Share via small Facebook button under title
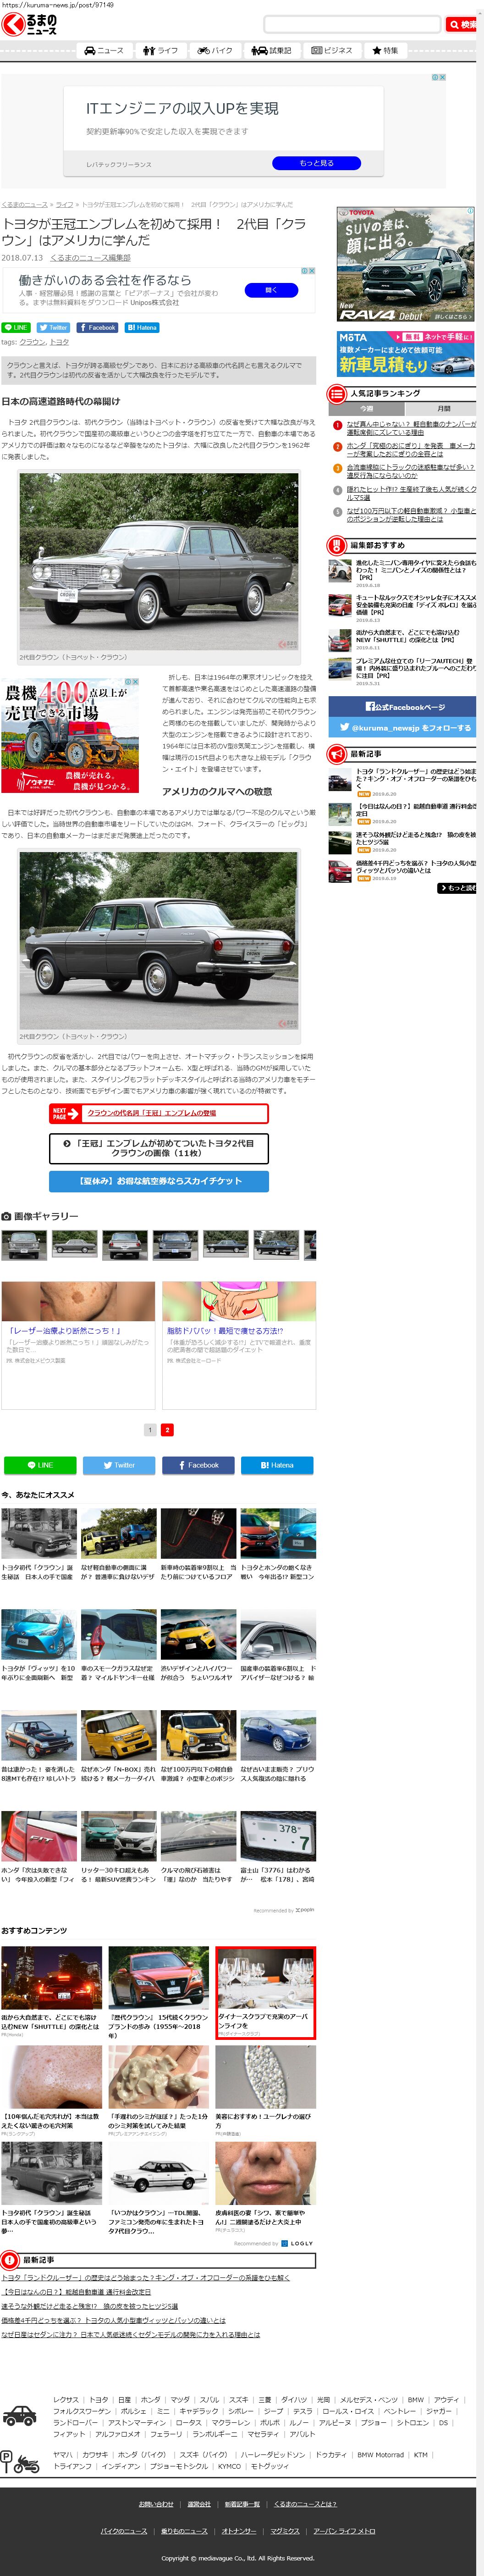The width and height of the screenshot is (484, 2576). (x=97, y=327)
